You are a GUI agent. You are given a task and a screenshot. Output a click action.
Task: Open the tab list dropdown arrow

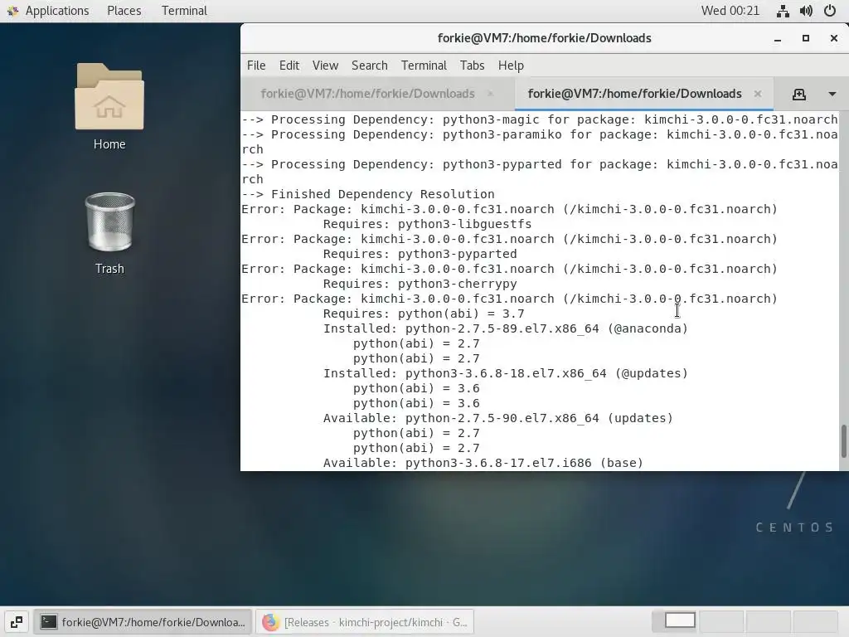pos(832,95)
